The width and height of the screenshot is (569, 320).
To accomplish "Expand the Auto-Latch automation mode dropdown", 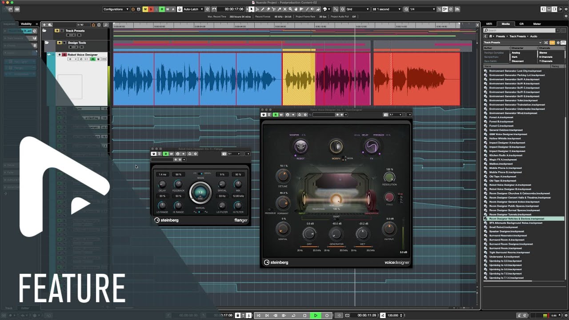I will click(193, 9).
